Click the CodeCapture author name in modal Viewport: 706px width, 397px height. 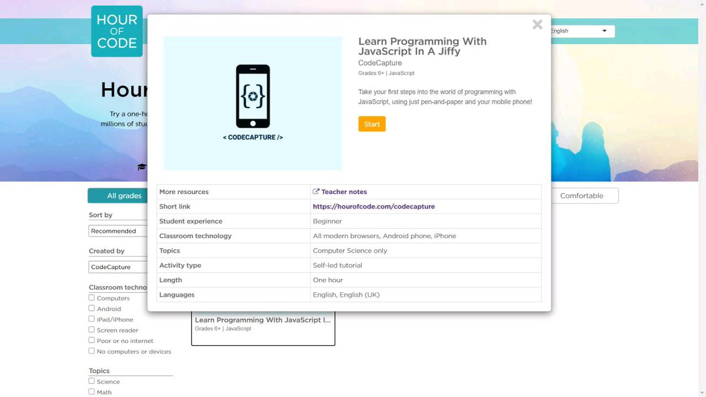(x=380, y=63)
